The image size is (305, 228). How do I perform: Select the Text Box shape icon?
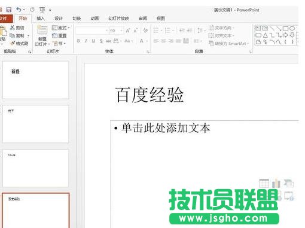click(x=258, y=28)
